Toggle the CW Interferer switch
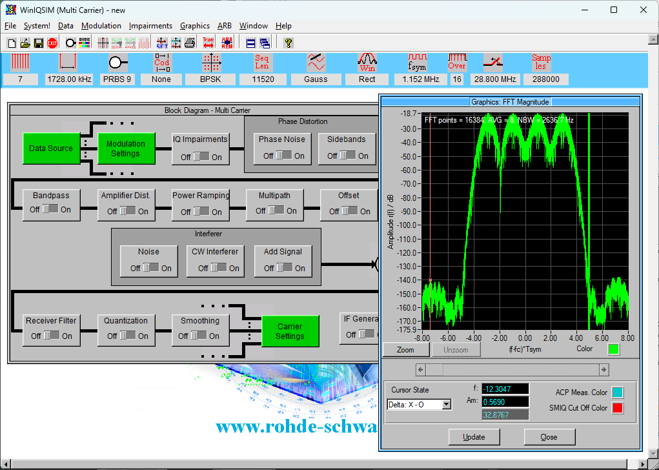 [x=219, y=267]
